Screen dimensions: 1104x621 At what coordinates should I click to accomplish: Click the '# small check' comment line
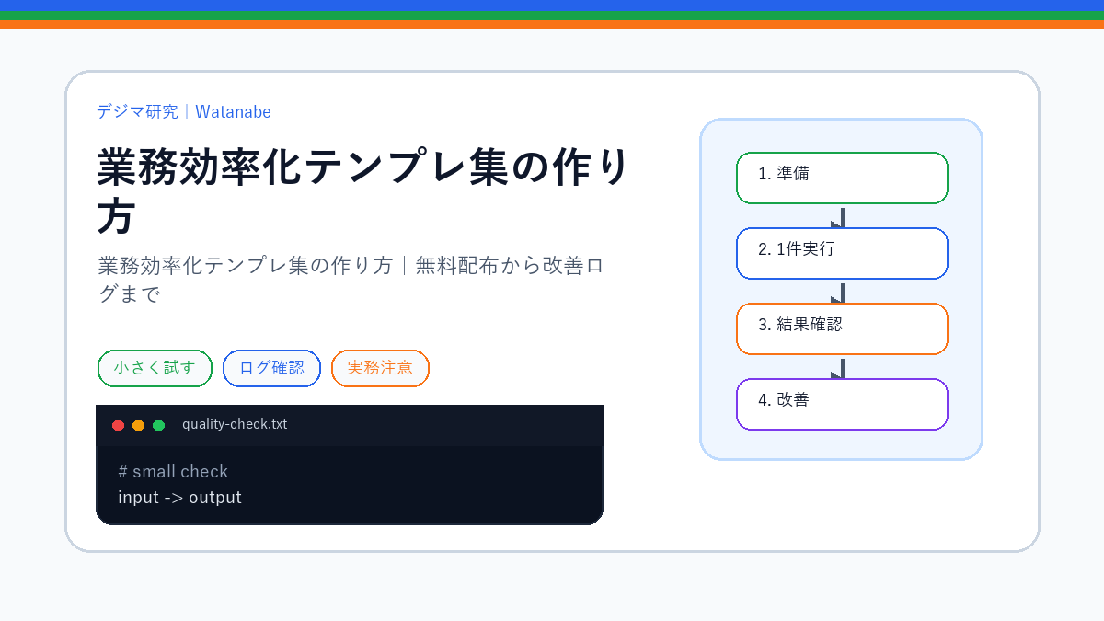point(173,472)
